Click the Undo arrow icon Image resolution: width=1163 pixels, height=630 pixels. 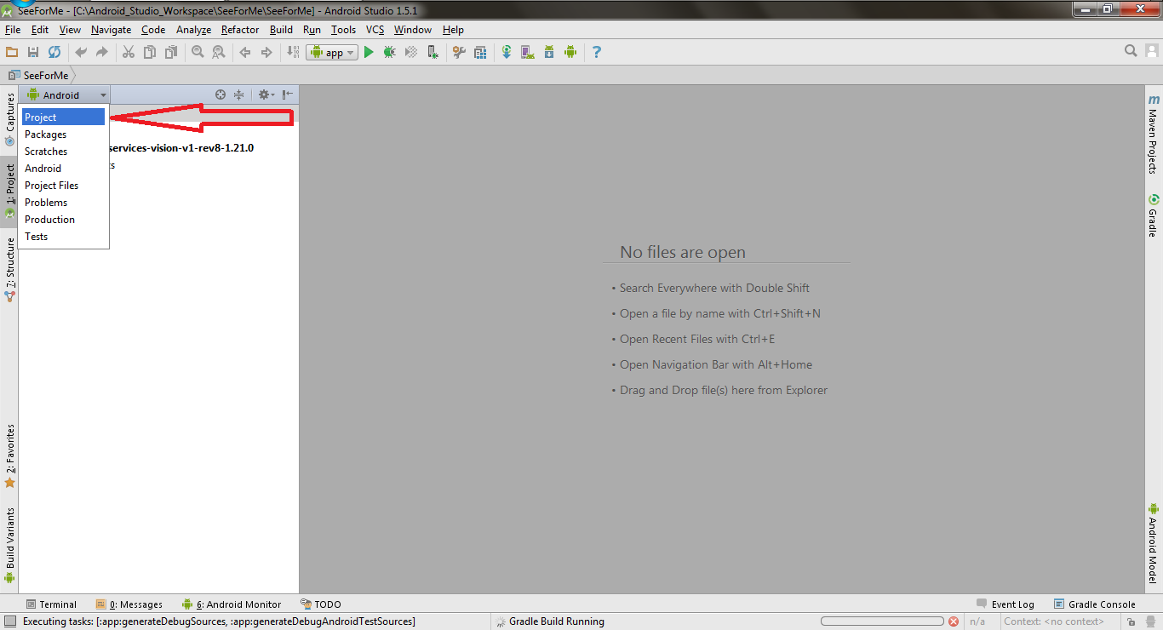81,52
